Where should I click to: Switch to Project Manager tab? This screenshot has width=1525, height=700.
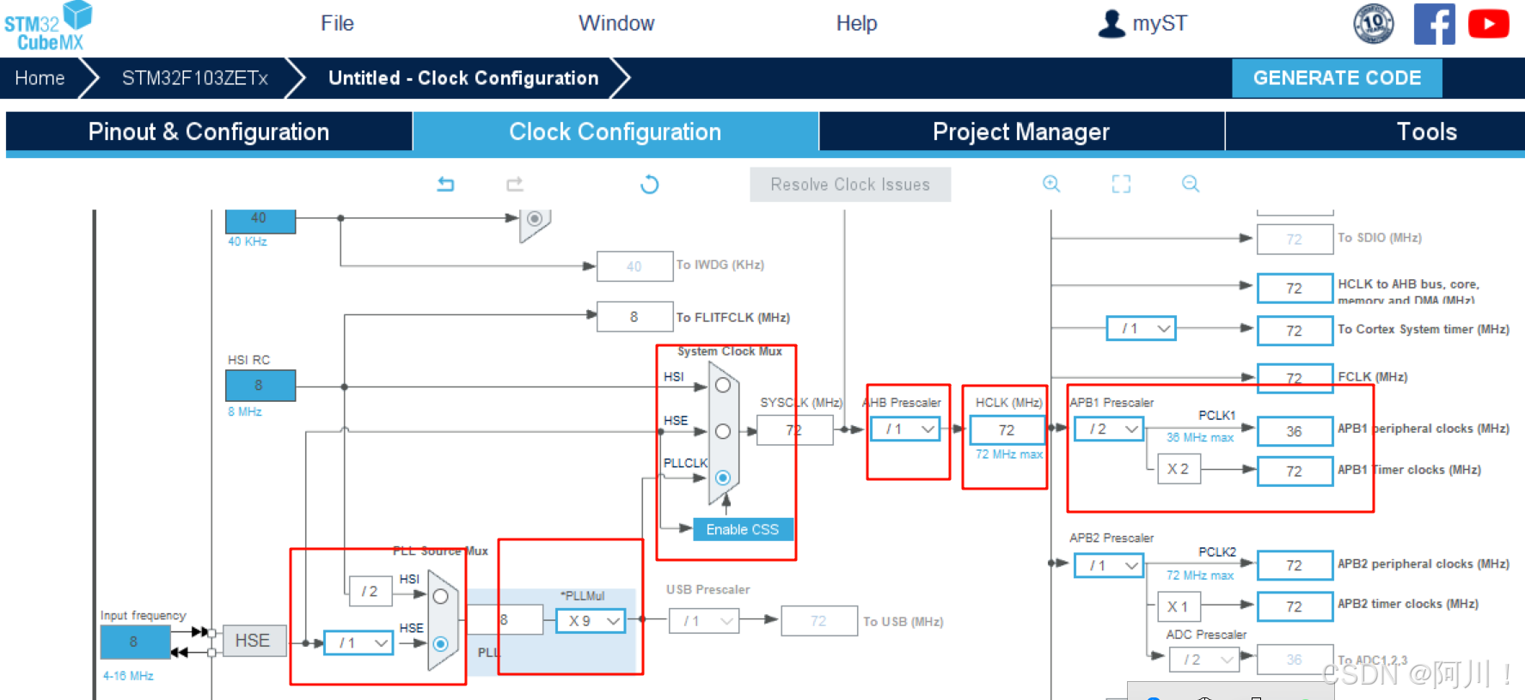tap(1021, 131)
